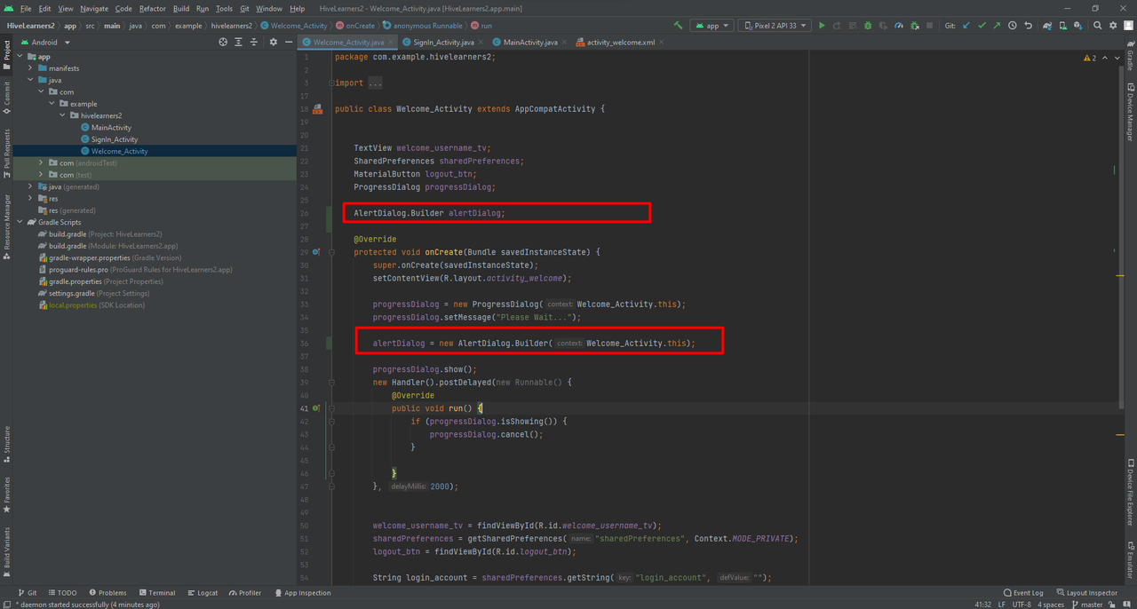Toggle the Device Manager right side tab
This screenshot has height=609, width=1137.
click(x=1130, y=112)
